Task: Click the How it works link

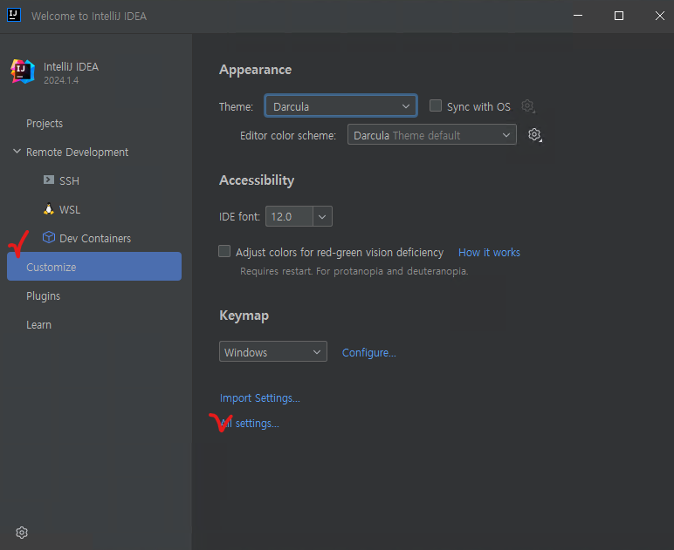Action: click(489, 252)
